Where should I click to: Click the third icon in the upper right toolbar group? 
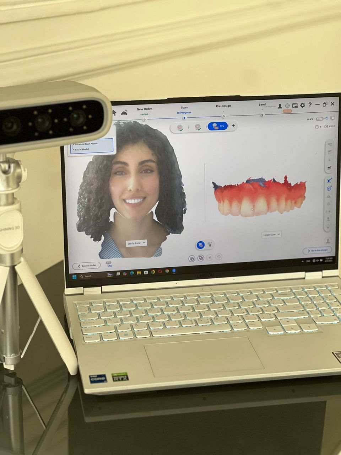(x=329, y=160)
